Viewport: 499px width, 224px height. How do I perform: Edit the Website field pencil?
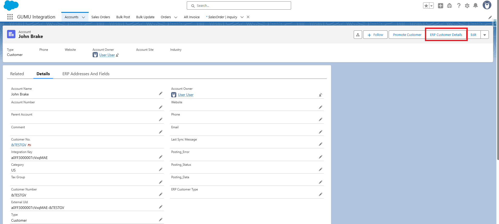pyautogui.click(x=321, y=107)
